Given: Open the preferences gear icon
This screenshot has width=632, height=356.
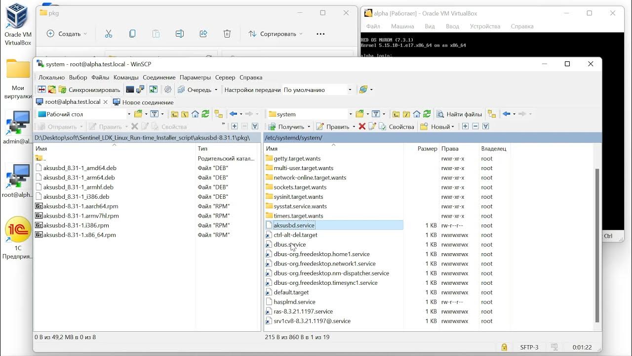Looking at the screenshot, I should click(168, 89).
